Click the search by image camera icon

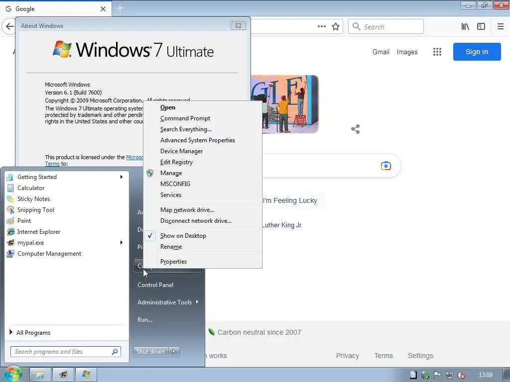point(386,166)
